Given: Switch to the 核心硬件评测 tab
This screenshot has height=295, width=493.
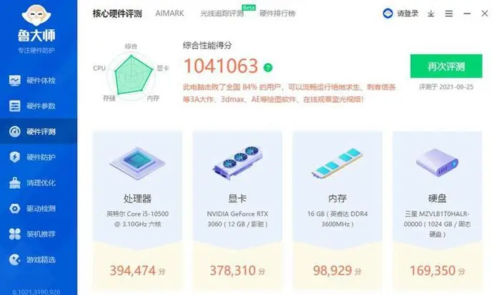Looking at the screenshot, I should click(117, 14).
